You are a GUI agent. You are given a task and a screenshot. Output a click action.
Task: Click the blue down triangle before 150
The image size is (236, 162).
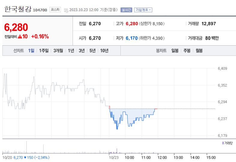pyautogui.click(x=25, y=157)
